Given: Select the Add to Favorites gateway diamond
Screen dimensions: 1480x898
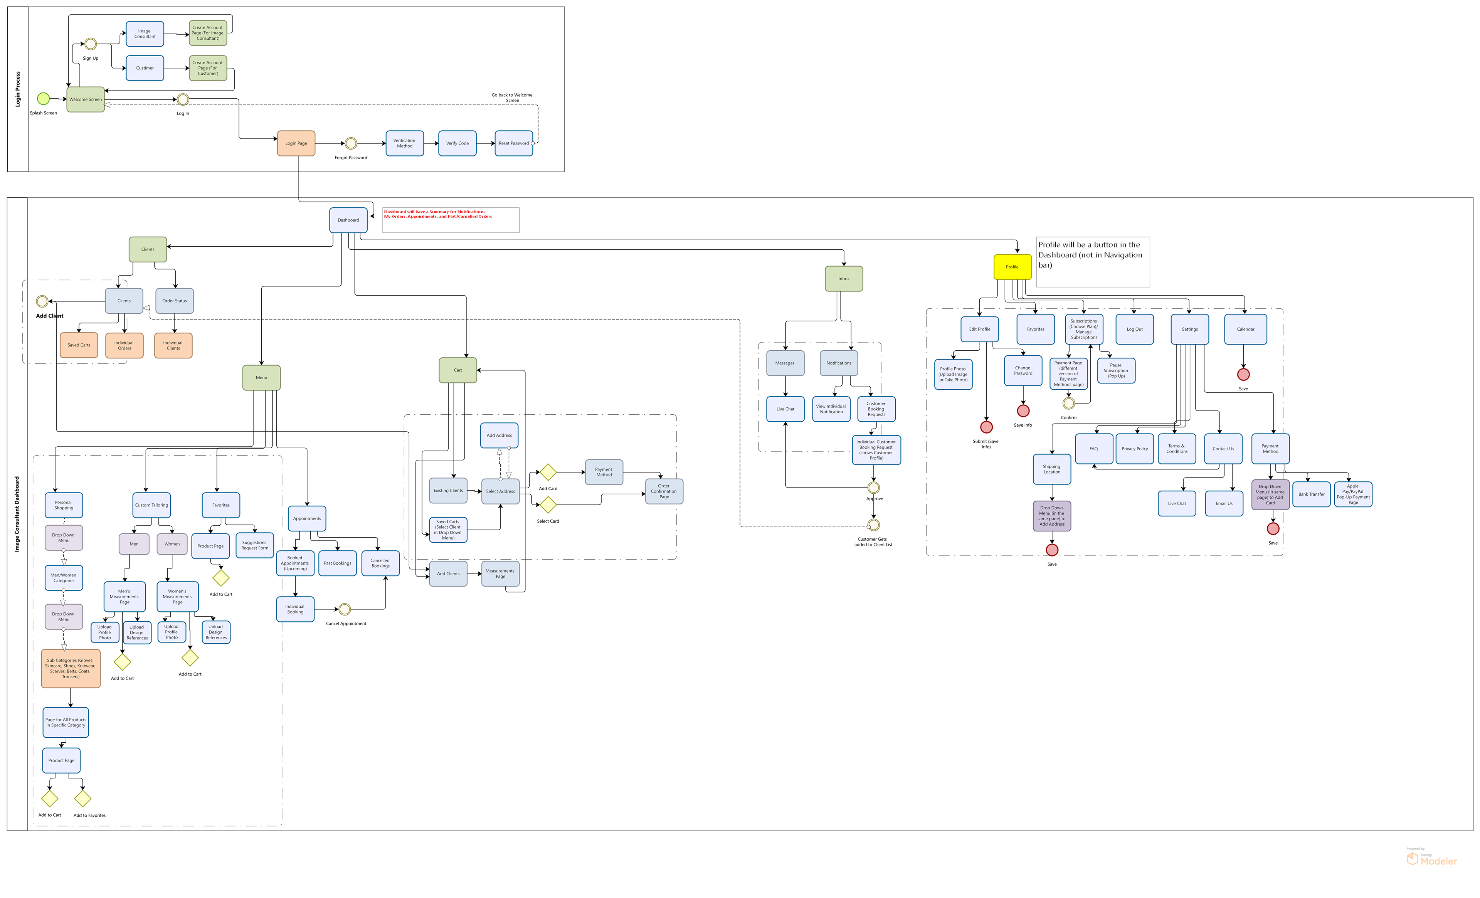Looking at the screenshot, I should tap(82, 798).
